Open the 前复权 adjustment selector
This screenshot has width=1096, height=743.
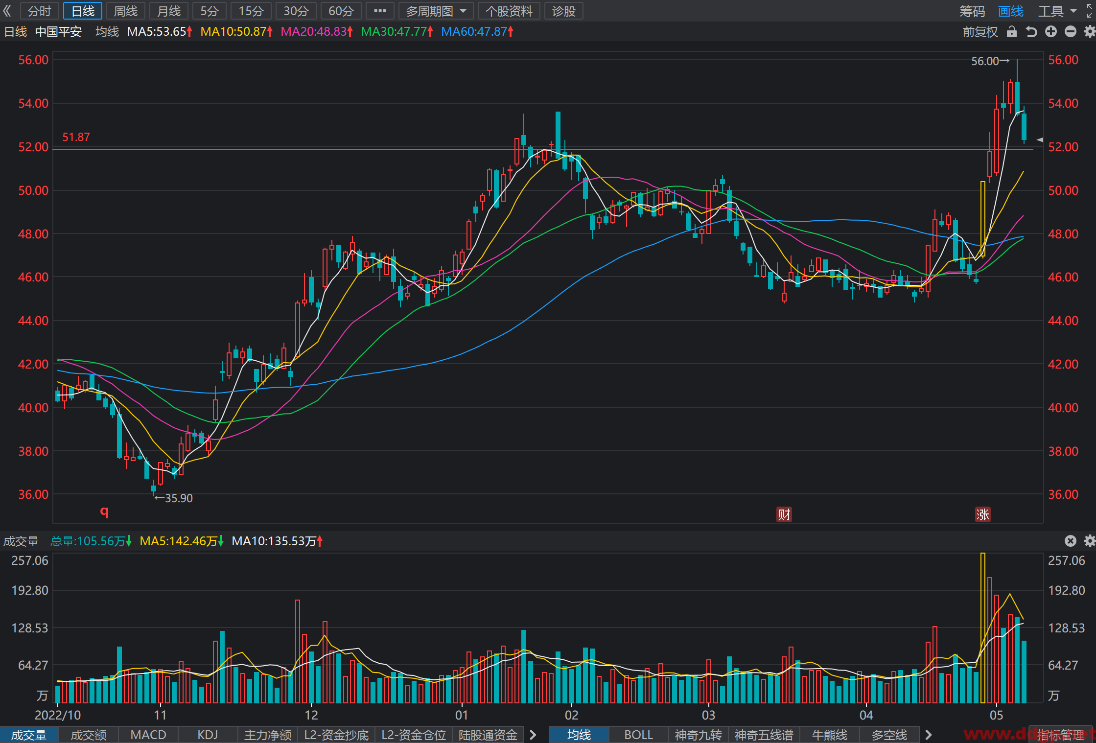tap(980, 32)
